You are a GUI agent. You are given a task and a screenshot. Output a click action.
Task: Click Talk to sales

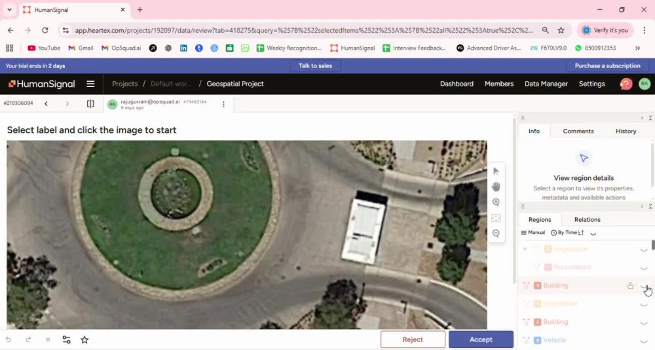click(x=315, y=66)
